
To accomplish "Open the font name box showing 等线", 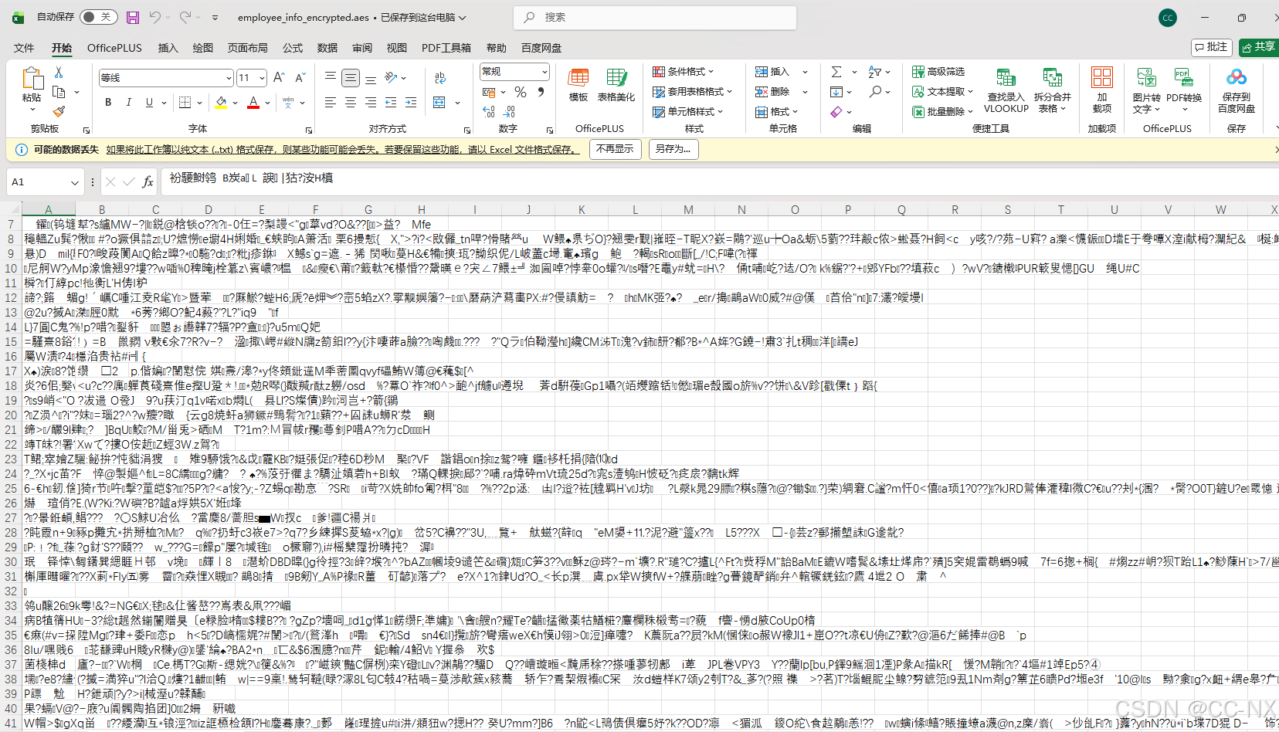I will click(165, 77).
